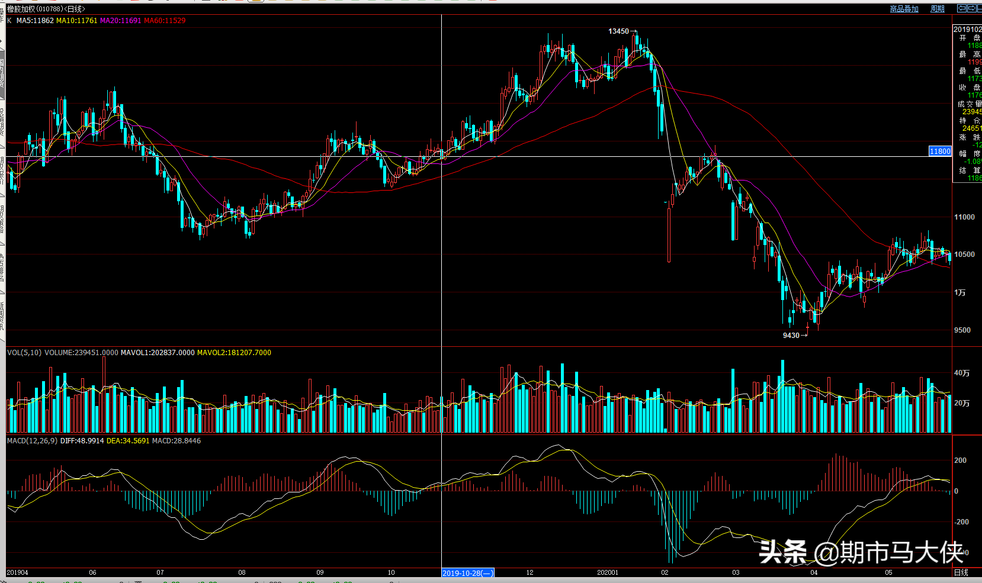982x583 pixels.
Task: Click the 04 month axis label
Action: [x=814, y=572]
